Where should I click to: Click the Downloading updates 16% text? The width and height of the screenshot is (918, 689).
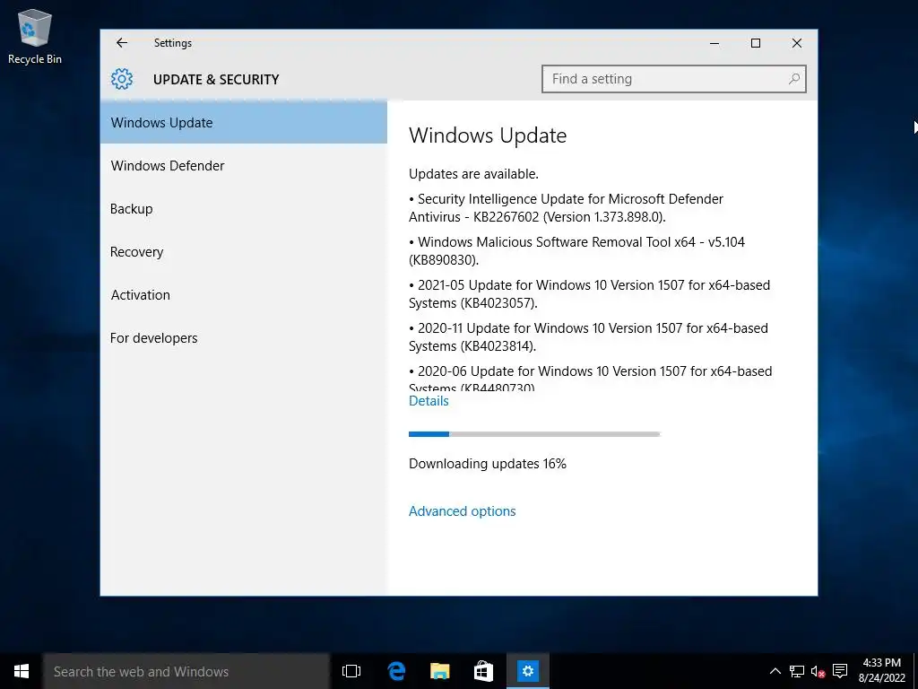487,464
